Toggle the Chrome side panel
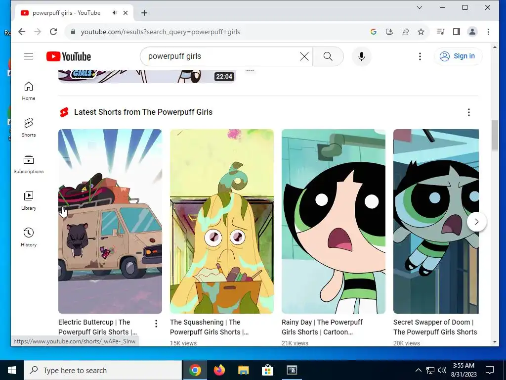Image resolution: width=506 pixels, height=380 pixels. 456,32
